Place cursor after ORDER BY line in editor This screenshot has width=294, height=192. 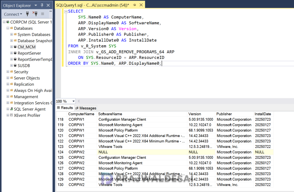[x=162, y=63]
